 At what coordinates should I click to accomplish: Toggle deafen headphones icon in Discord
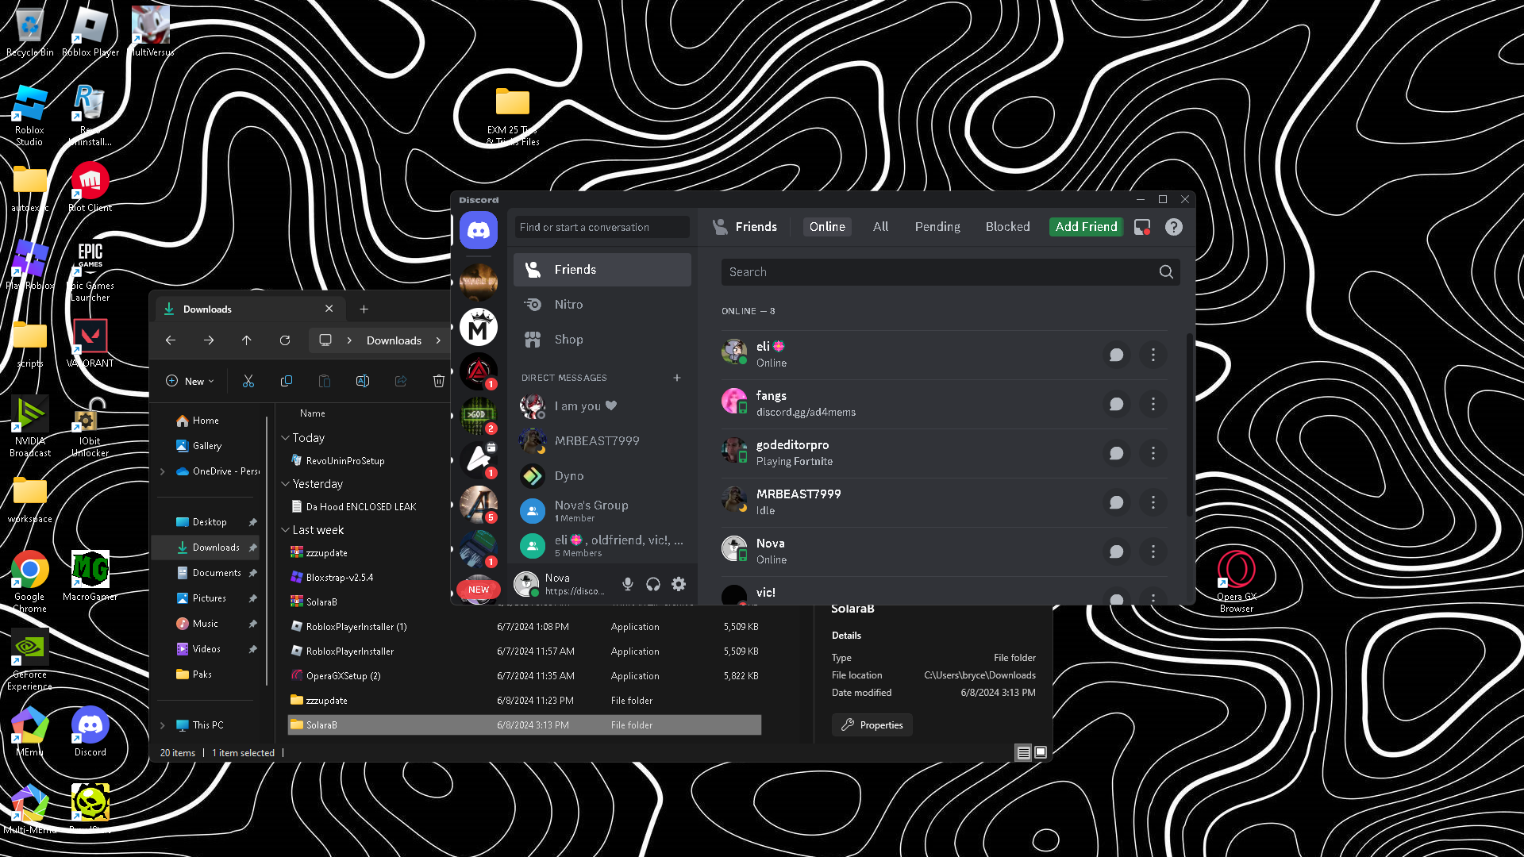tap(653, 584)
